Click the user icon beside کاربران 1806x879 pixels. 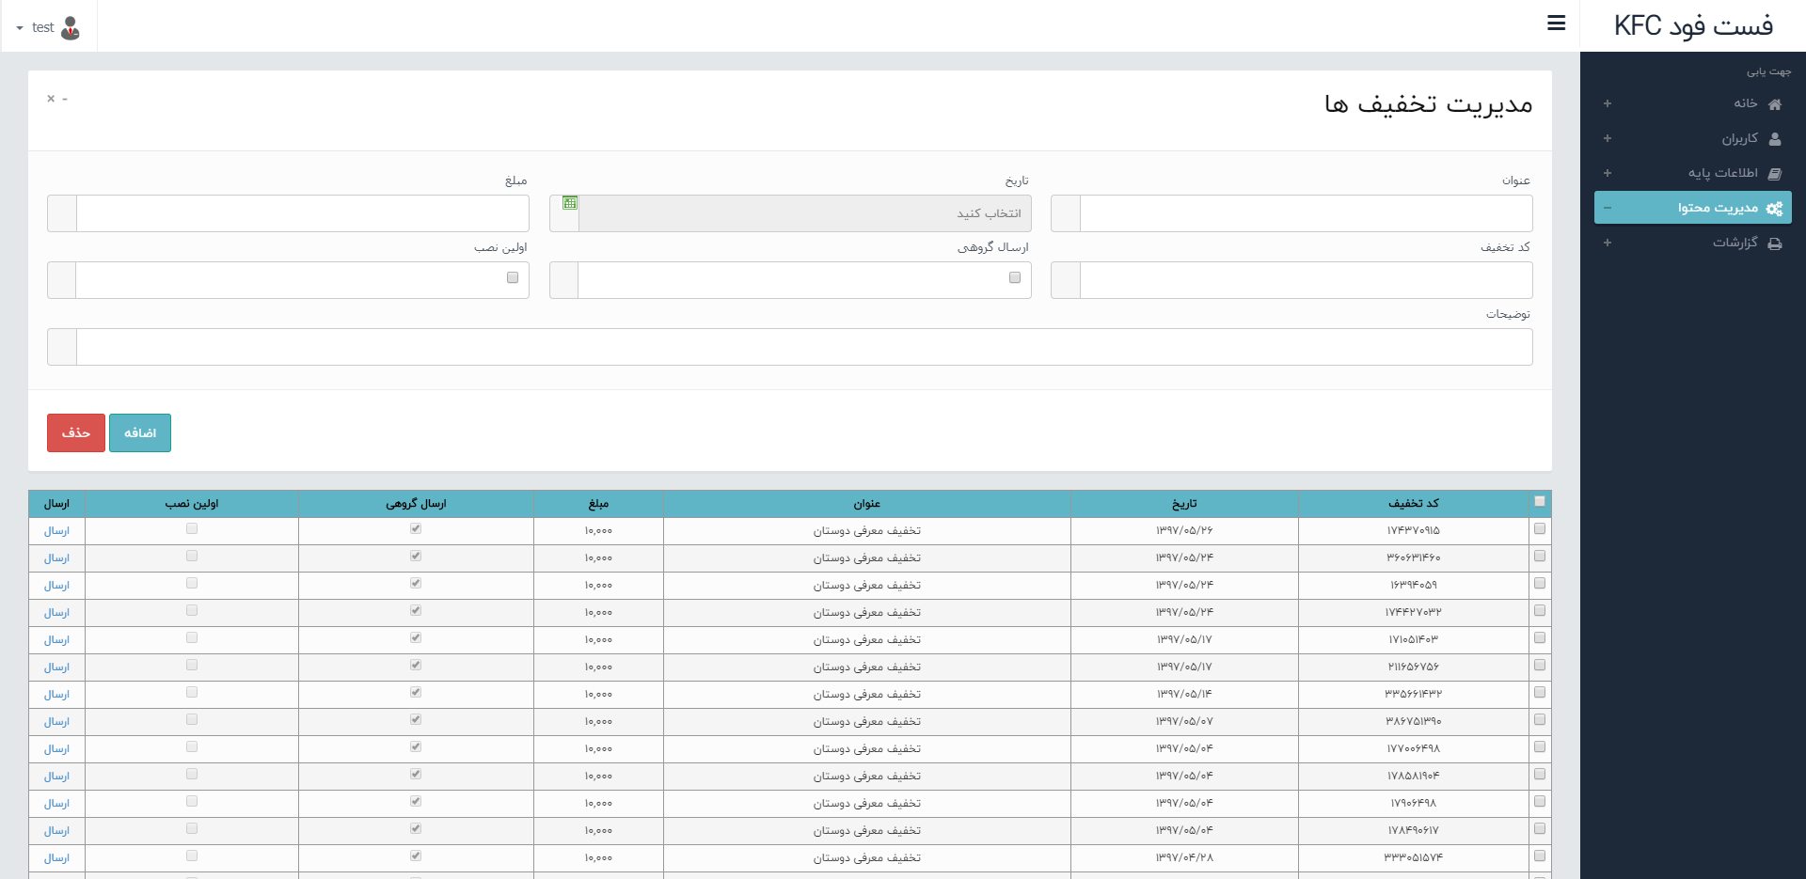click(x=1775, y=139)
